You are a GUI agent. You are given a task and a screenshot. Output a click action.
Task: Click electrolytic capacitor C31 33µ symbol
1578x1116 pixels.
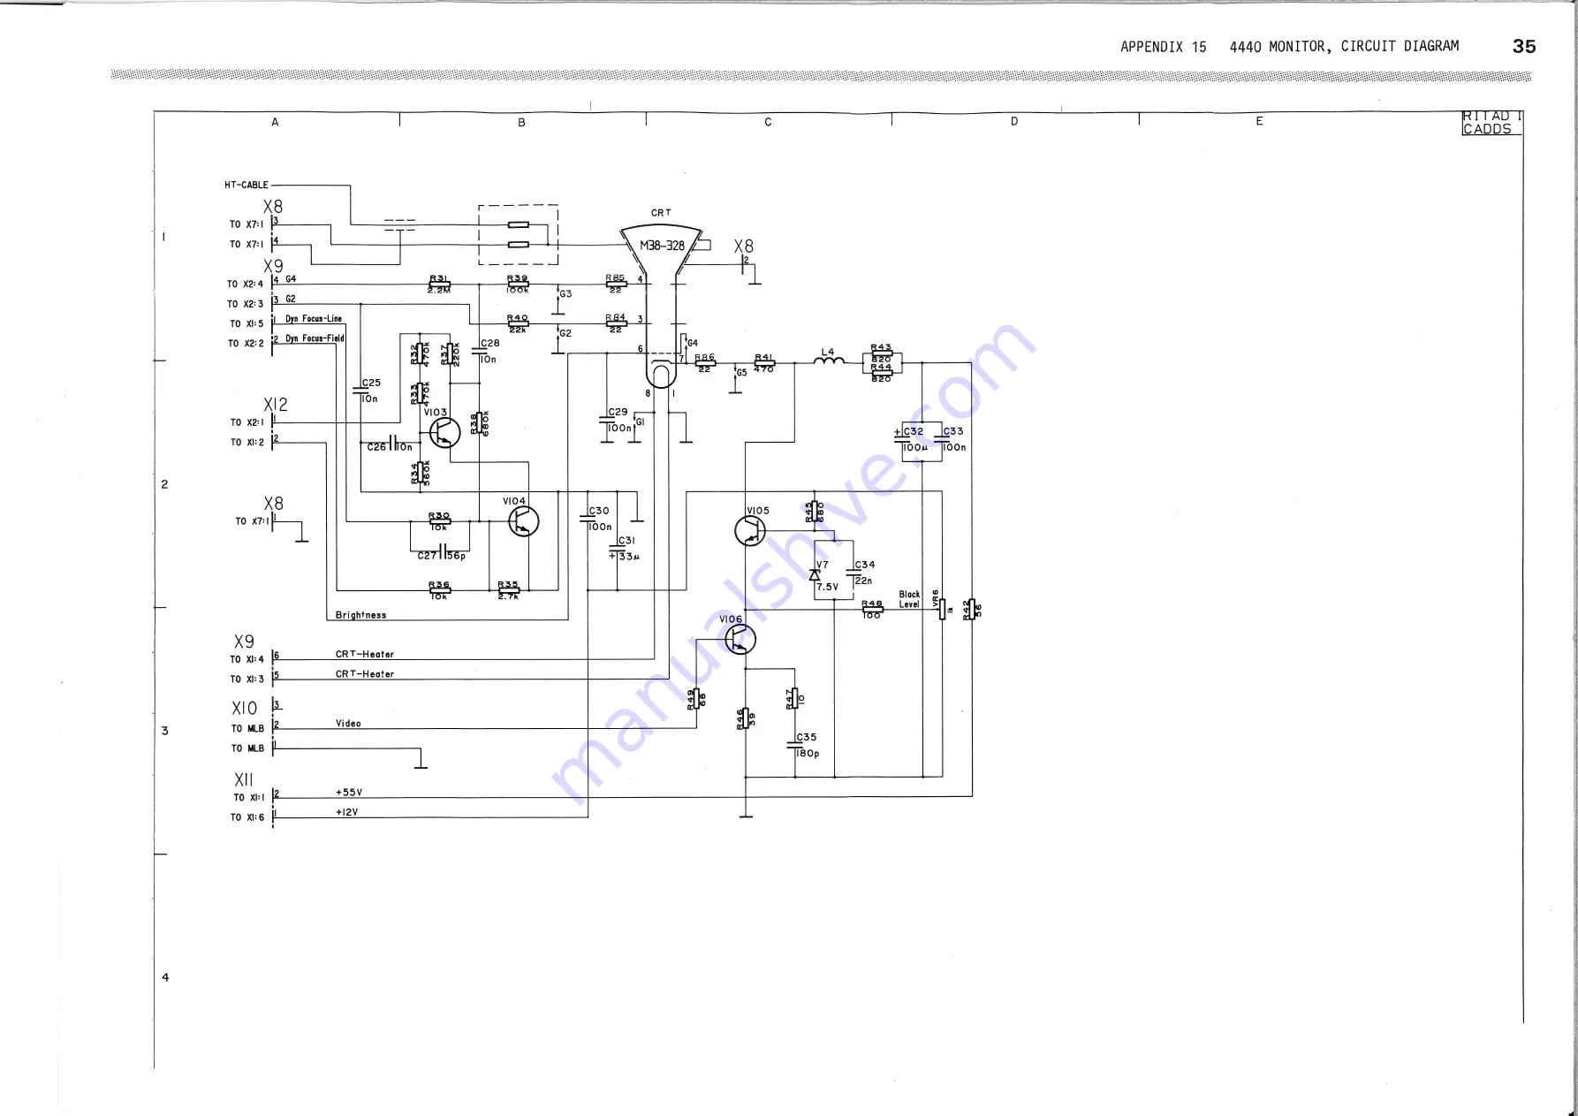617,549
